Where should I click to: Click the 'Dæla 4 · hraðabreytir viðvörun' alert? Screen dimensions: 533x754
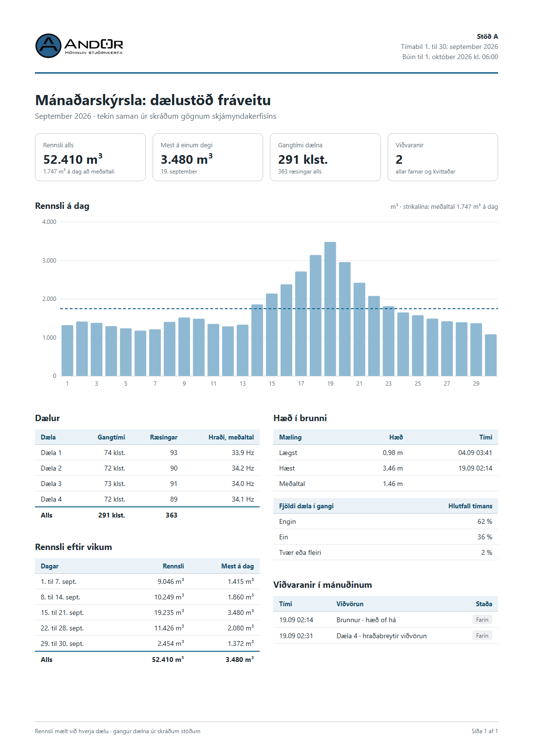[x=381, y=636]
